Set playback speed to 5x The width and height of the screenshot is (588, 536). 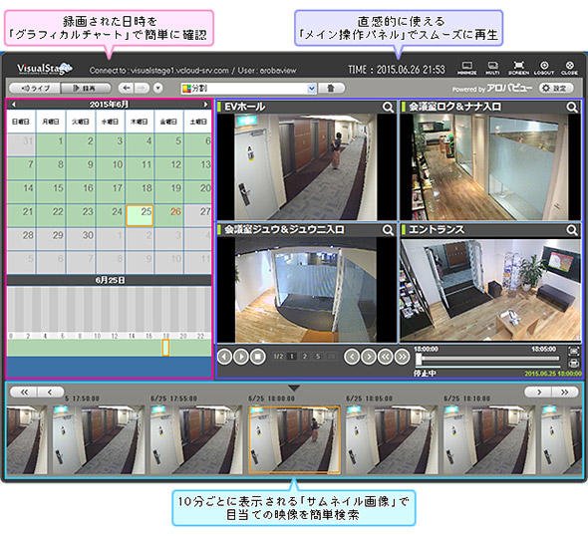pos(318,357)
